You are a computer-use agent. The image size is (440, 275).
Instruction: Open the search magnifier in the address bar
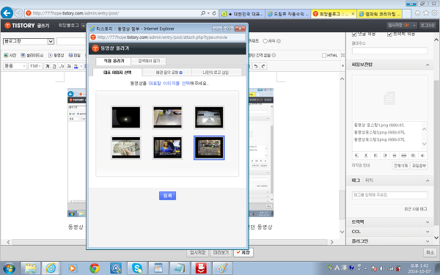pos(203,13)
